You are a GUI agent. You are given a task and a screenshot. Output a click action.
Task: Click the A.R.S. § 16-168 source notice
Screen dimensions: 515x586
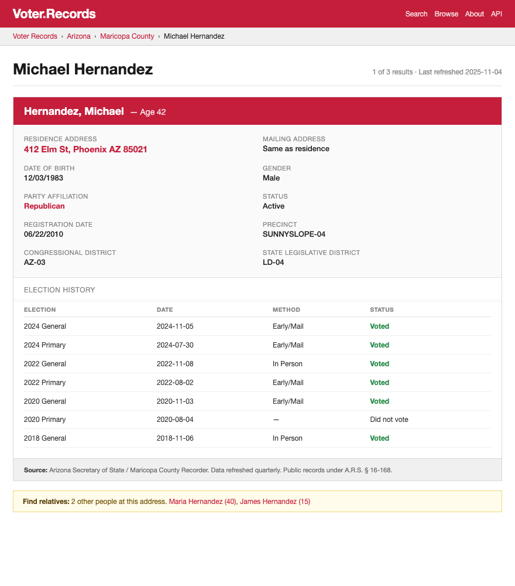coord(370,469)
